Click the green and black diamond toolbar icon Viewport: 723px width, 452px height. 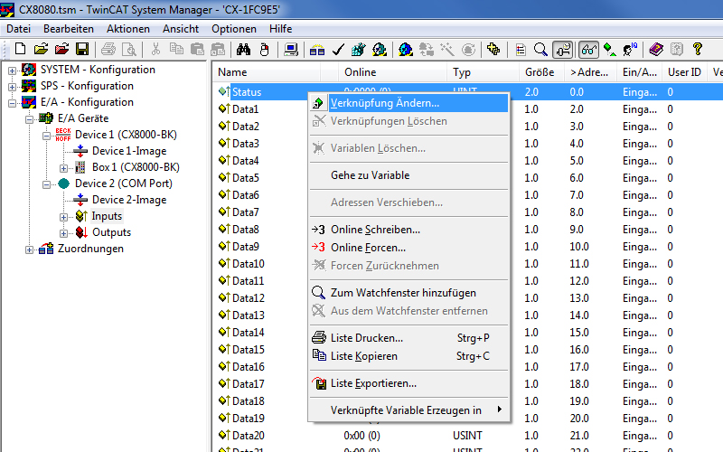610,49
